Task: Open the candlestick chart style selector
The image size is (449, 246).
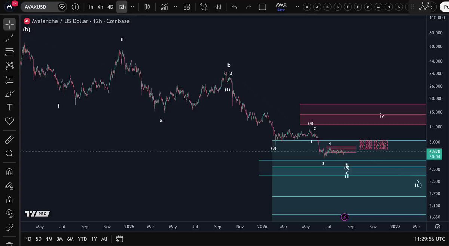Action: (x=147, y=7)
